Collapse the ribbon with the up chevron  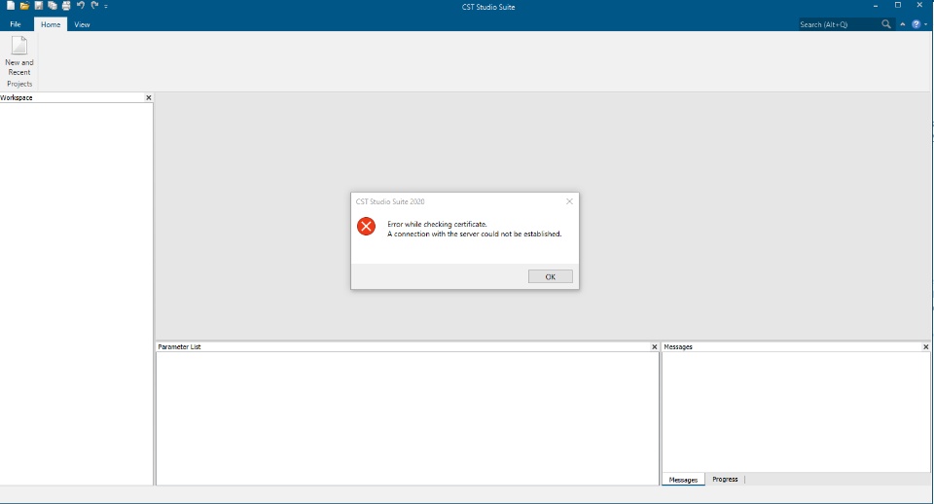tap(903, 24)
